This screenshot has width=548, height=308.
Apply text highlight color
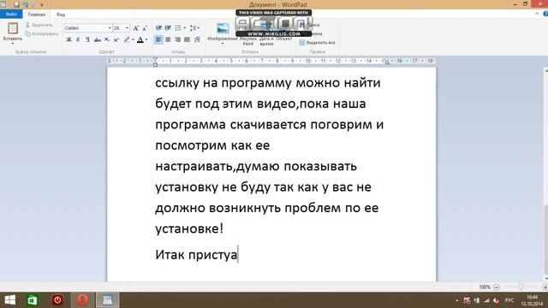coord(127,40)
